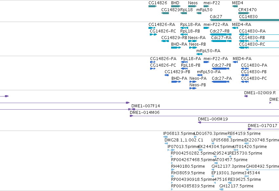Click the mei-P22 gene label
Screen dimensions: 279x191
pos(212,3)
